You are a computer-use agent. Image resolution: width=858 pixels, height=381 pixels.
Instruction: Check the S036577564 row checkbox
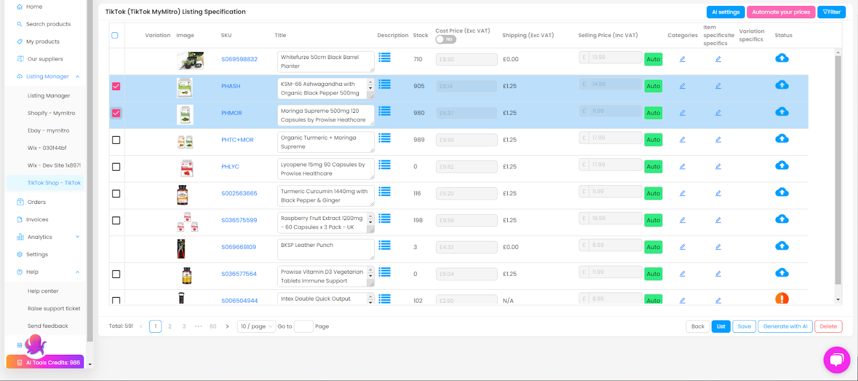(x=116, y=274)
